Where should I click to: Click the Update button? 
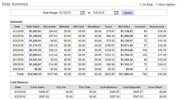[x=128, y=13]
